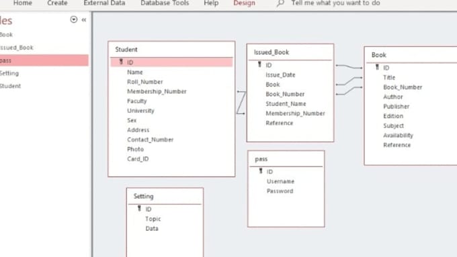Click primary key icon in Issued_Book table

259,64
